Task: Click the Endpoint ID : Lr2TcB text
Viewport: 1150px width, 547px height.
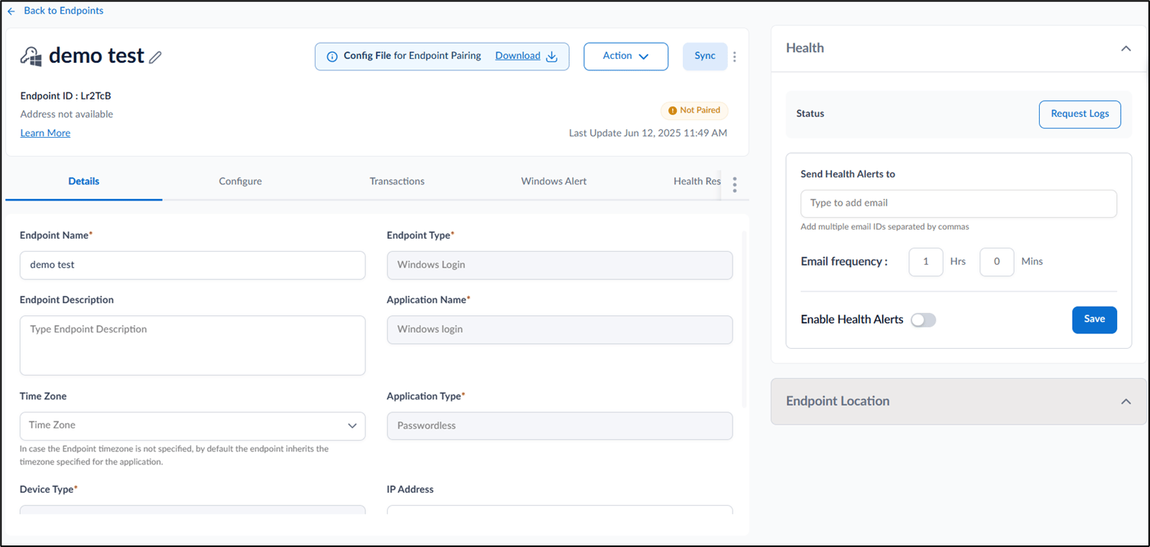Action: click(x=66, y=96)
